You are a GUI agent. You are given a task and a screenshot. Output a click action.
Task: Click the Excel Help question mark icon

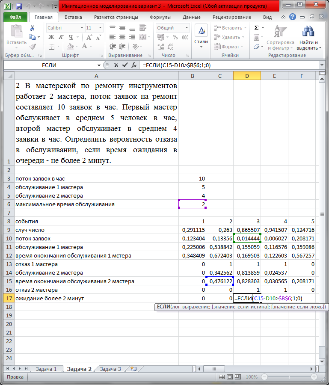tap(292, 17)
